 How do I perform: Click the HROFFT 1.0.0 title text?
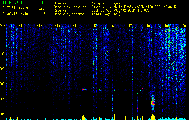pyautogui.click(x=23, y=2)
